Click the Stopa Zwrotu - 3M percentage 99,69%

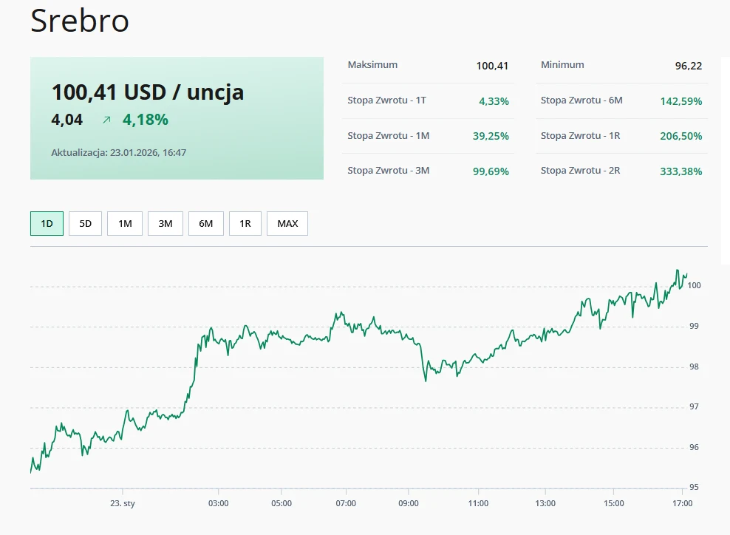coord(491,171)
